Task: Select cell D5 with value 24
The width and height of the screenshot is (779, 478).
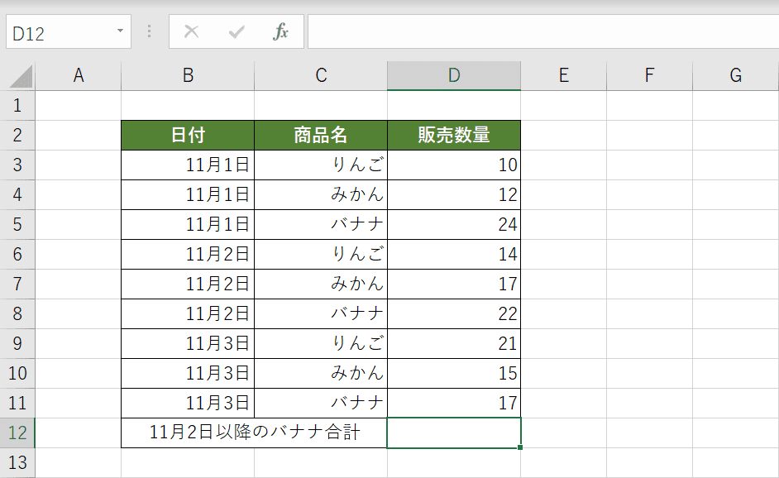Action: (x=454, y=225)
